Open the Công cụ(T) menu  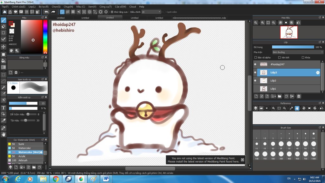click(x=105, y=7)
